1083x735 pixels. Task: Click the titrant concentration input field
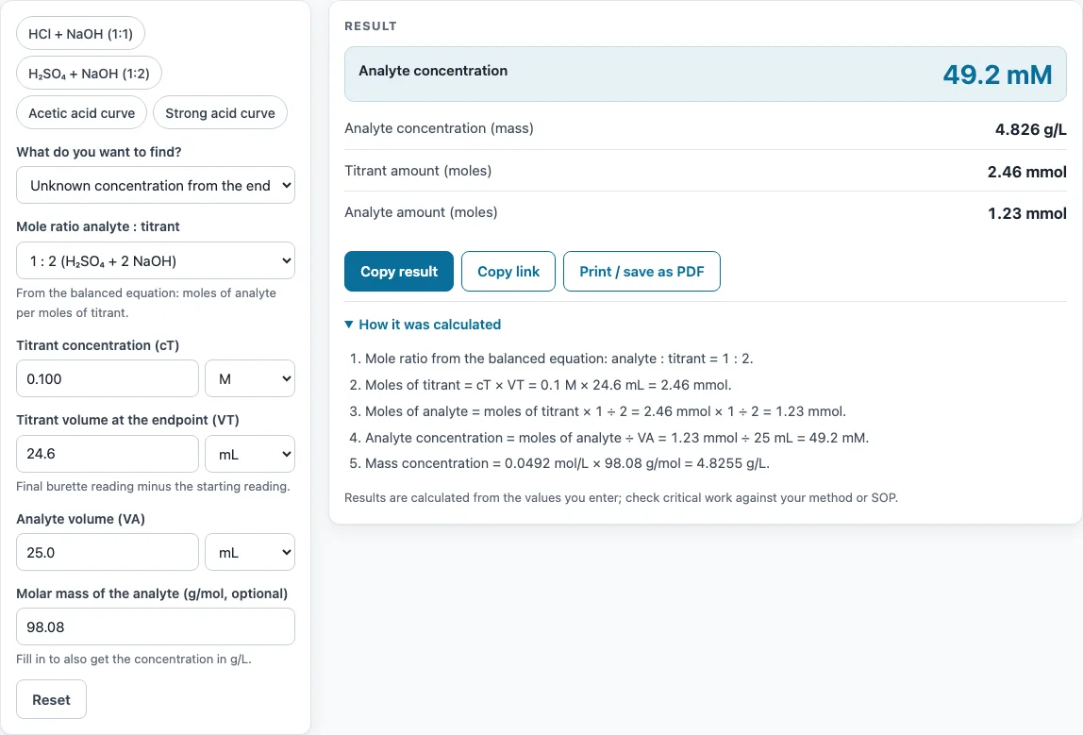[107, 378]
